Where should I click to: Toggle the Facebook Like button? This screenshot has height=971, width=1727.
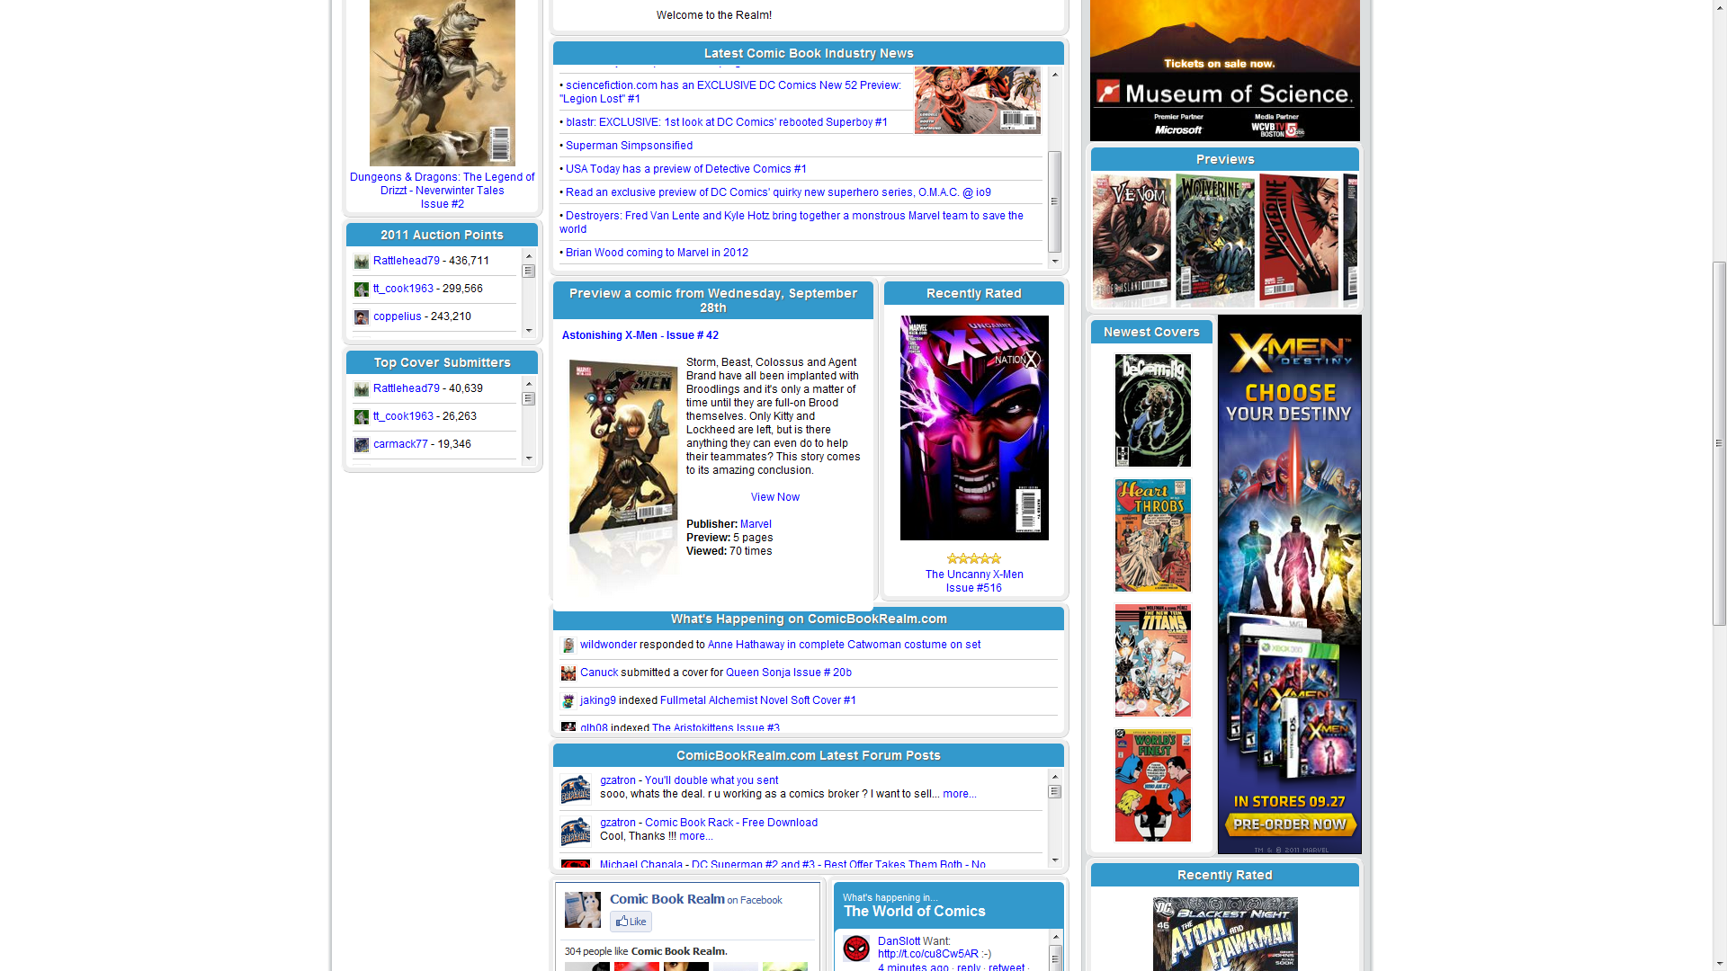click(x=631, y=921)
